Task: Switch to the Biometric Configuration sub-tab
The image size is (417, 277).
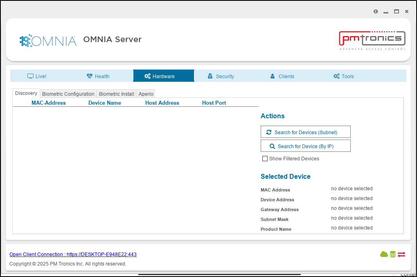Action: 68,94
